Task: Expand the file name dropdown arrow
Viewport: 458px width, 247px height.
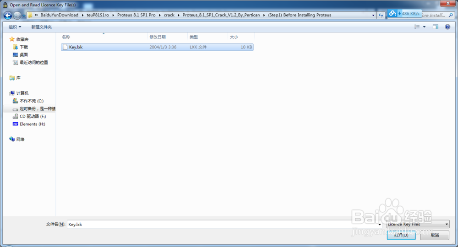Action: point(379,224)
